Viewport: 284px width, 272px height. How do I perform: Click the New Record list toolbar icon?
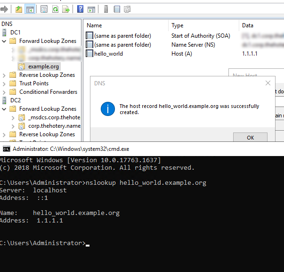[x=117, y=9]
